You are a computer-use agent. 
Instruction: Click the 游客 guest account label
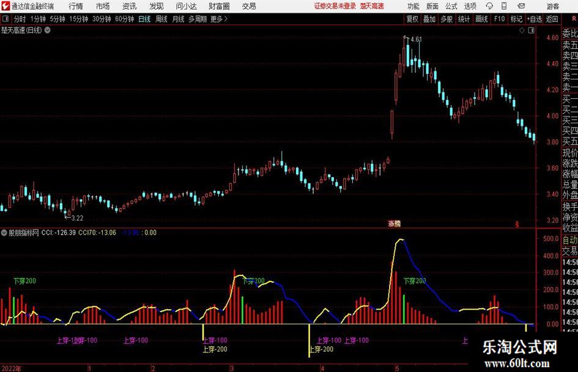553,6
